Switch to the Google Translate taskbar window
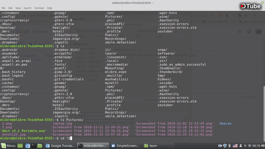The image size is (265, 149). click(60, 146)
